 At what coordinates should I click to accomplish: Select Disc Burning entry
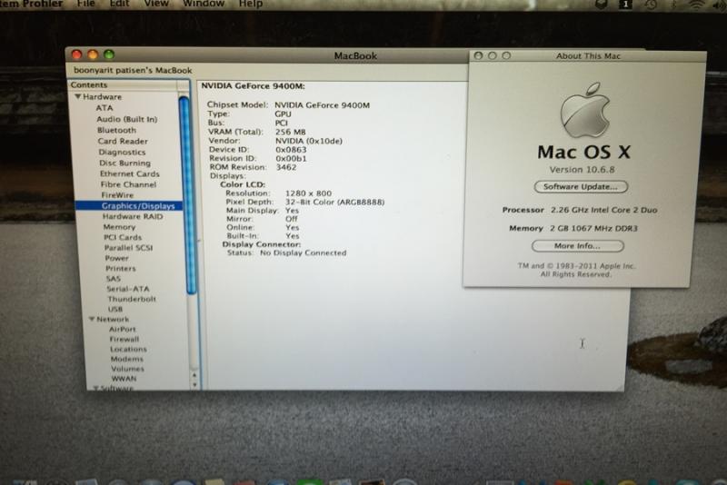tap(124, 163)
